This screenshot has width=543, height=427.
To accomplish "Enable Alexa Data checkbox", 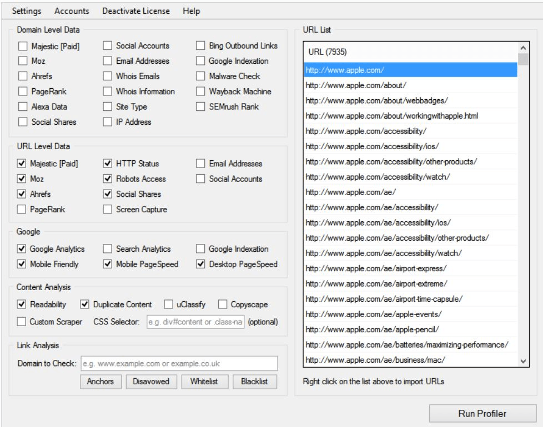I will click(23, 106).
